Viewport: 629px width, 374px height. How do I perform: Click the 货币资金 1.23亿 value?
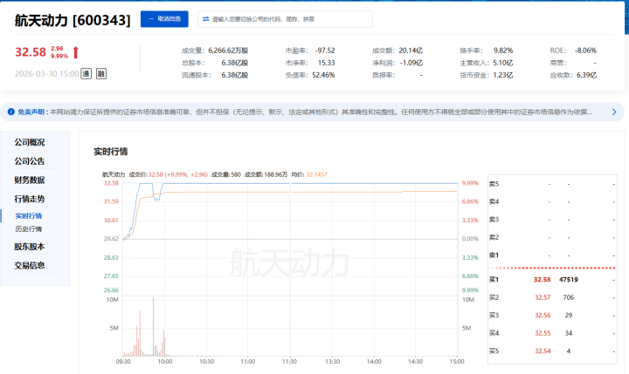click(503, 75)
